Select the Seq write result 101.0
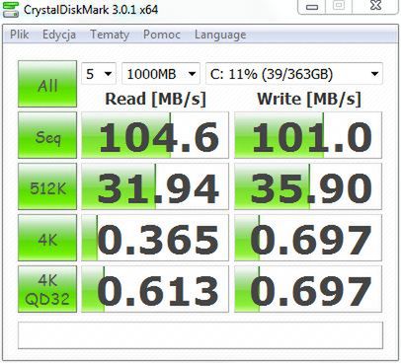The image size is (401, 363). [308, 135]
